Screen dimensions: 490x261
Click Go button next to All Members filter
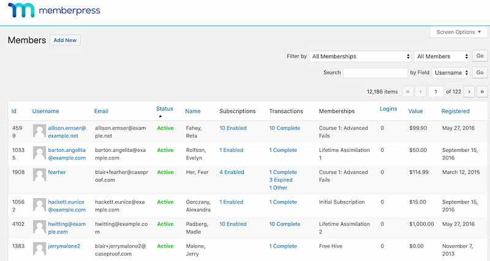click(x=480, y=56)
